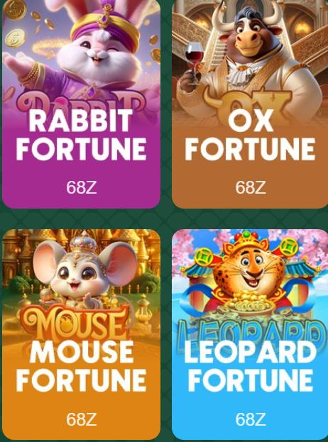Screen dimensions: 328x442
Task: Open the Leopard Fortune game card
Action: [x=250, y=334]
